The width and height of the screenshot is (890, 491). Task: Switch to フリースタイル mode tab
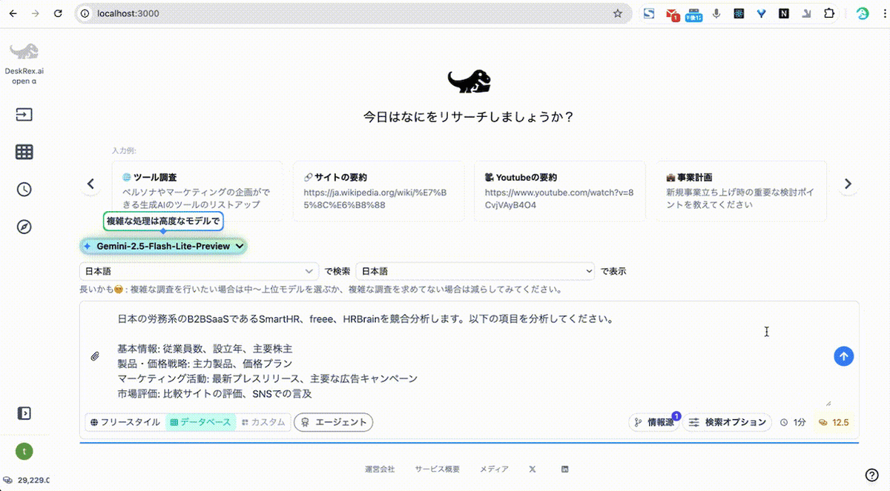click(125, 422)
